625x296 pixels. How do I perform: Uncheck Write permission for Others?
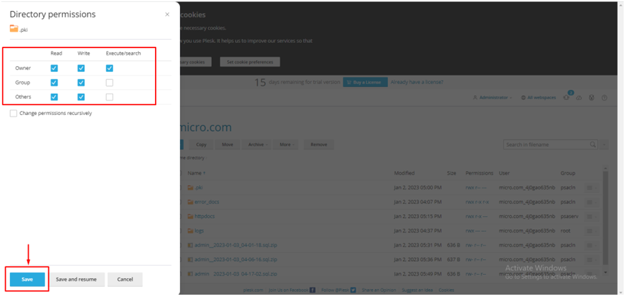pyautogui.click(x=81, y=97)
